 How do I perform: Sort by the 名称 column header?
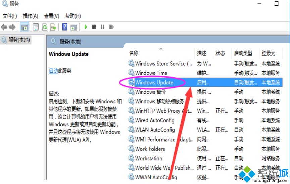click(x=134, y=53)
